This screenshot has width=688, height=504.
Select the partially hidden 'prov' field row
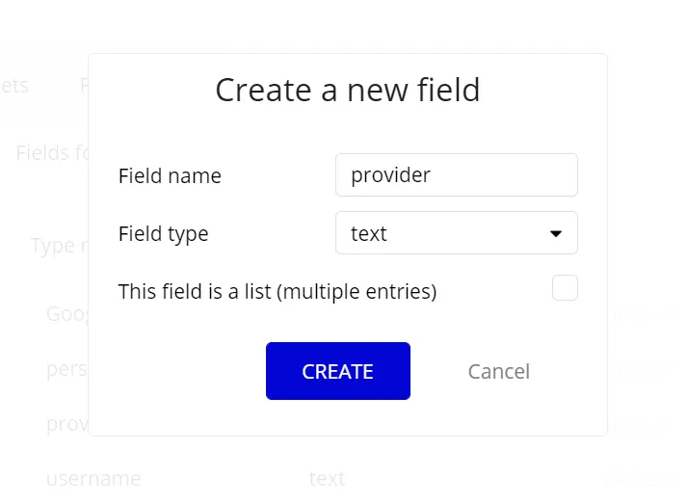[x=67, y=424]
